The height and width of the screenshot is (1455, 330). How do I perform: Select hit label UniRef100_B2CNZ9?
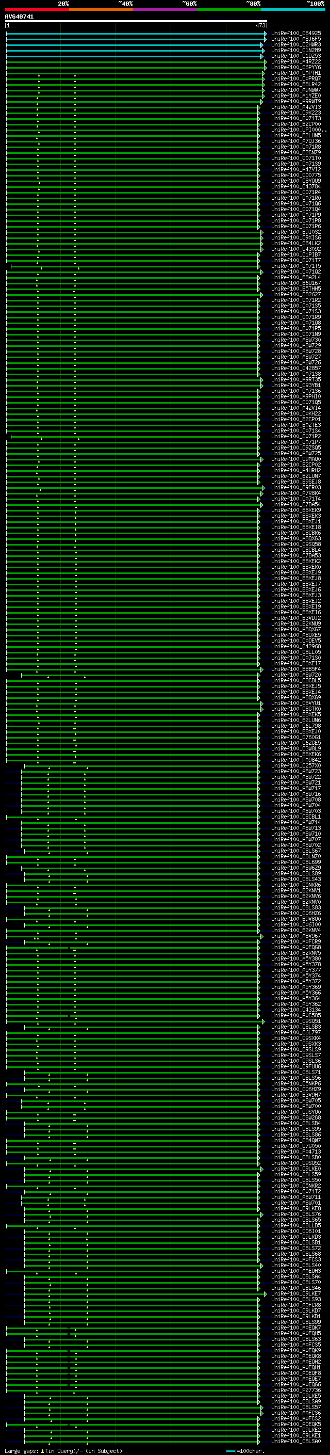click(x=296, y=152)
